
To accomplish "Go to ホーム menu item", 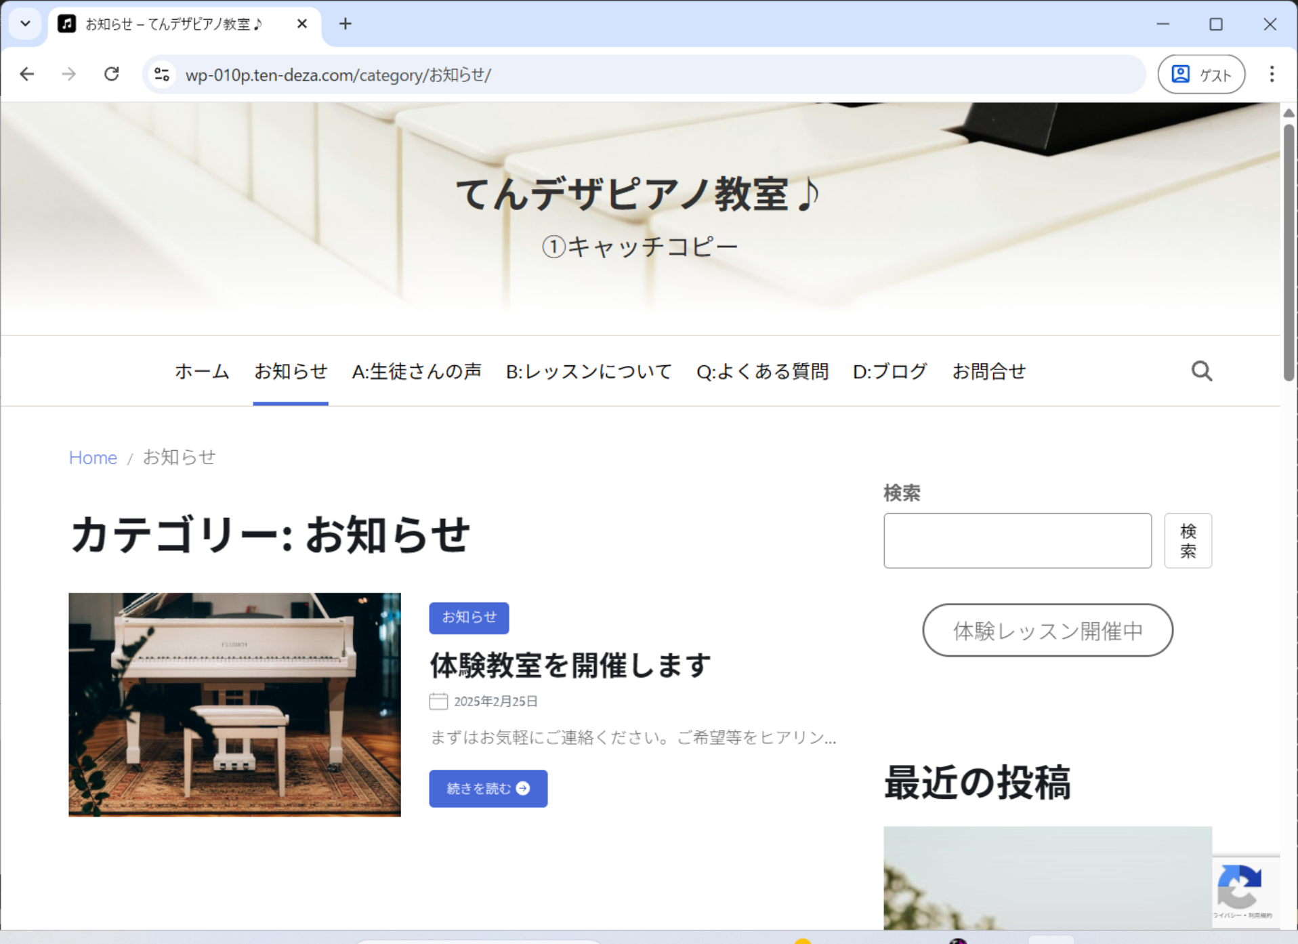I will 202,371.
